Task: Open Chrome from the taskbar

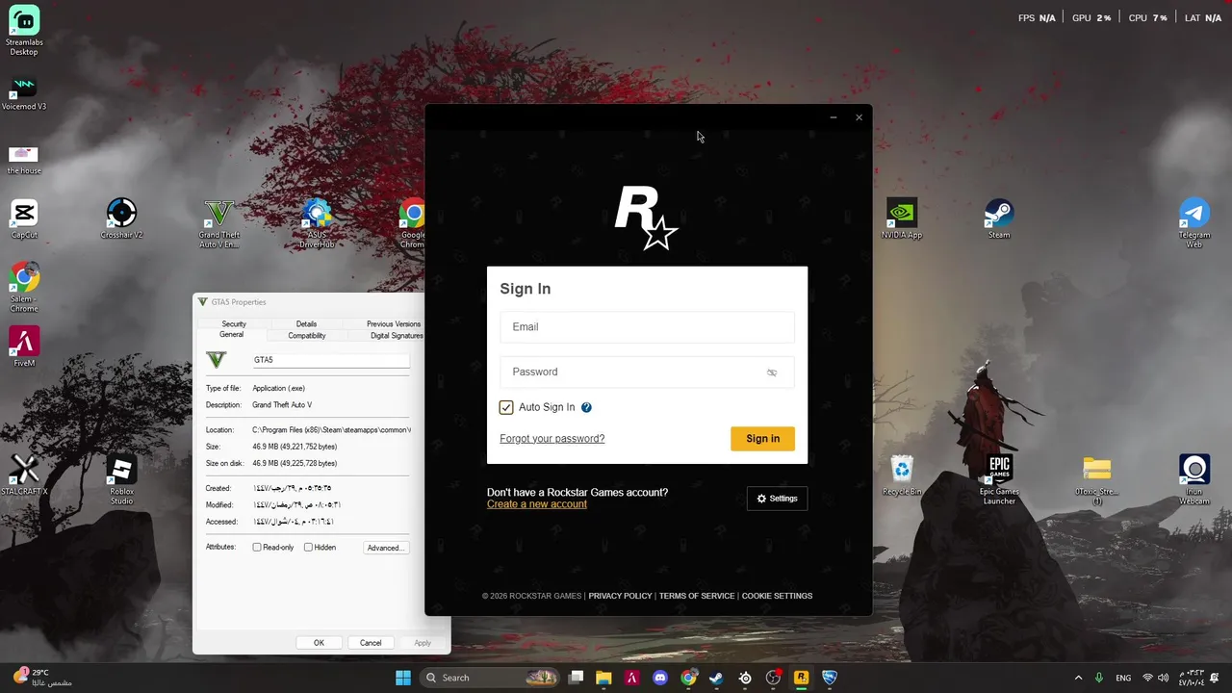Action: [x=688, y=678]
